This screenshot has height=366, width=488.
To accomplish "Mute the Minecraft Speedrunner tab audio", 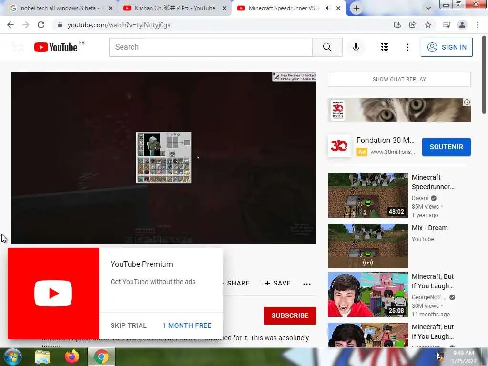I will 328,8.
